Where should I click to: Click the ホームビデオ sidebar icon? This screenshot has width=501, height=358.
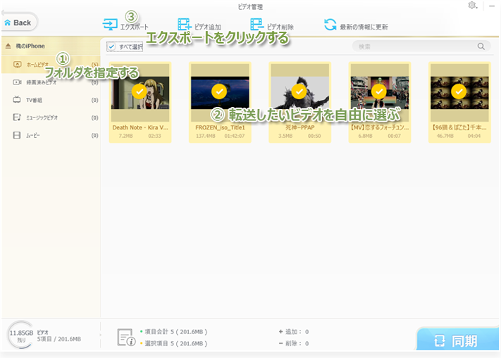(x=17, y=65)
